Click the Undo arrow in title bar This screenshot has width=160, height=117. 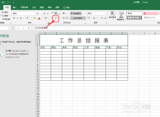coord(3,2)
